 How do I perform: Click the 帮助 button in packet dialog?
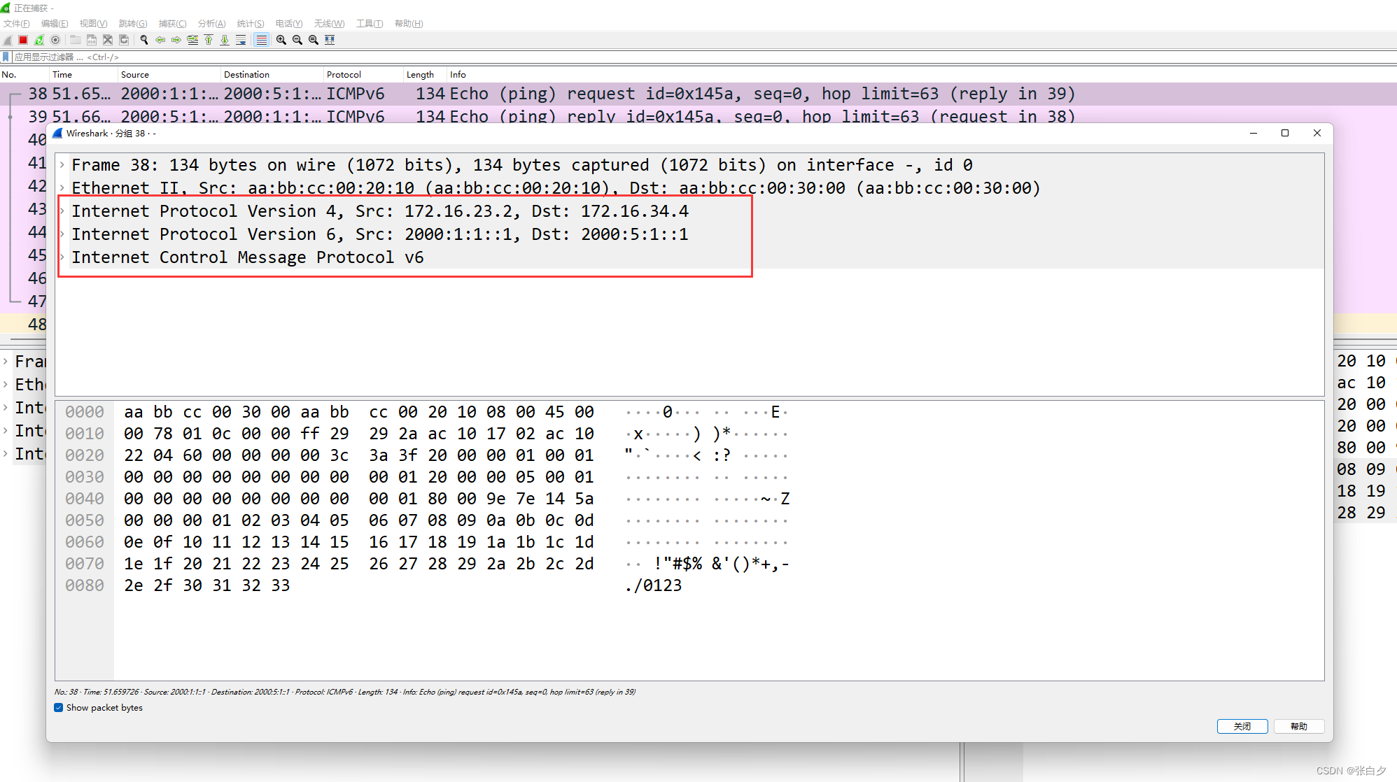(1299, 727)
